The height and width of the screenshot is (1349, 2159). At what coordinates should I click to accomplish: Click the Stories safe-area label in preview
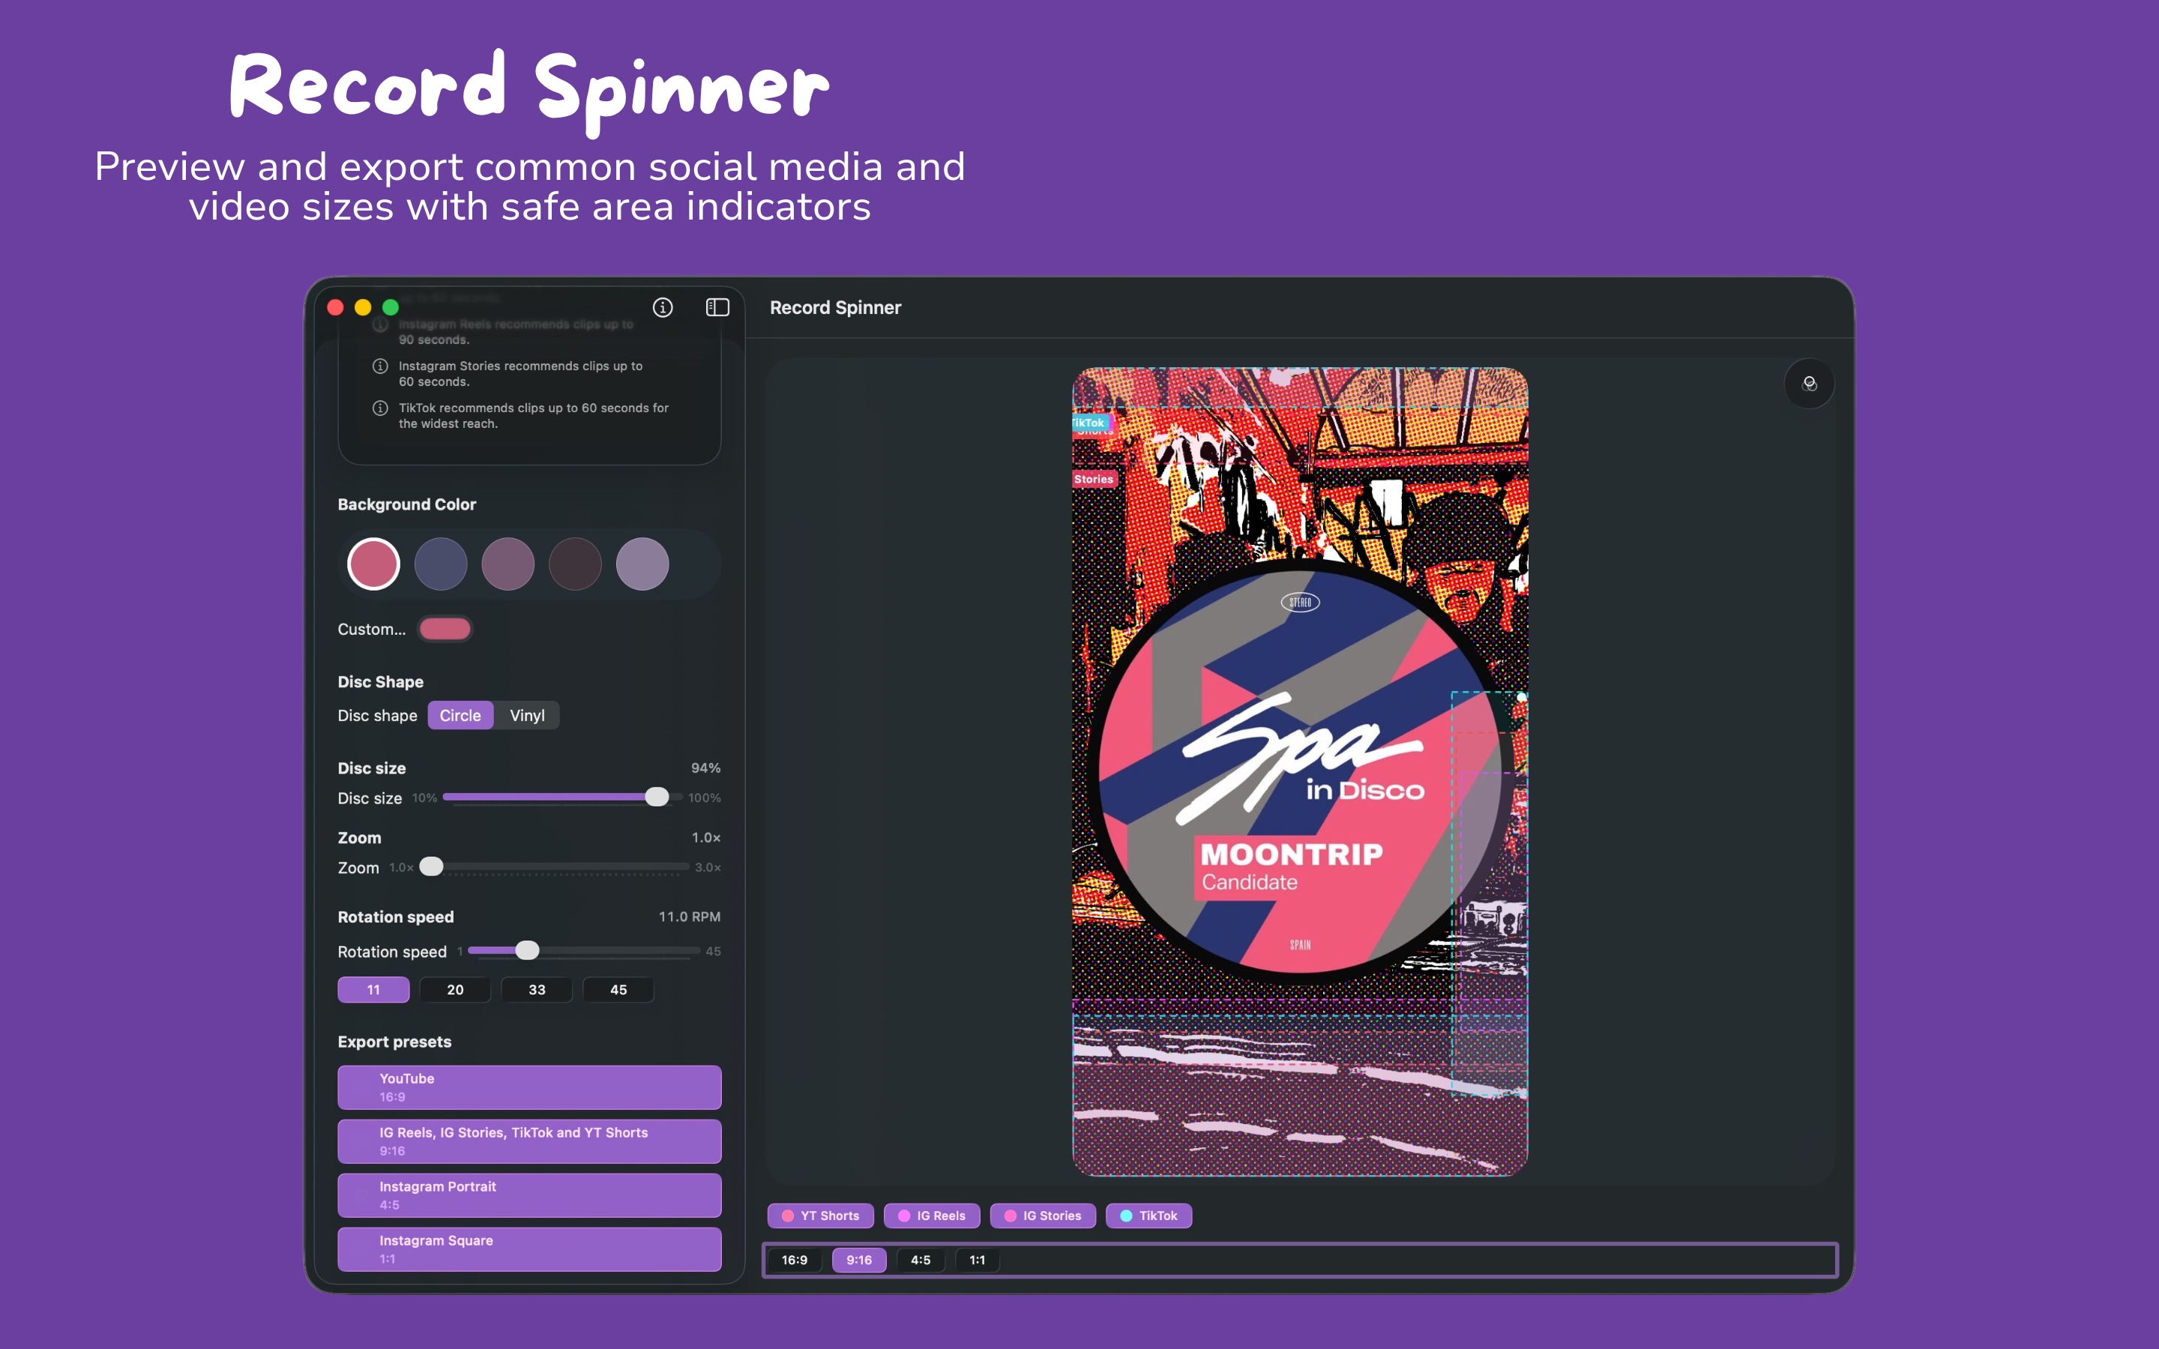click(x=1094, y=479)
